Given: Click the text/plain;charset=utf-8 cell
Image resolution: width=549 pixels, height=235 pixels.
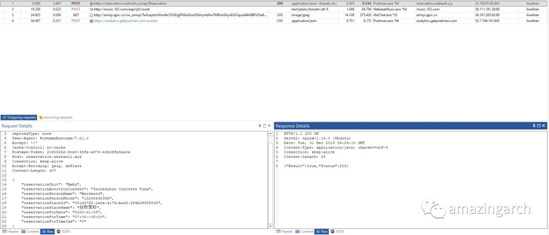Looking at the screenshot, I should click(x=311, y=9).
